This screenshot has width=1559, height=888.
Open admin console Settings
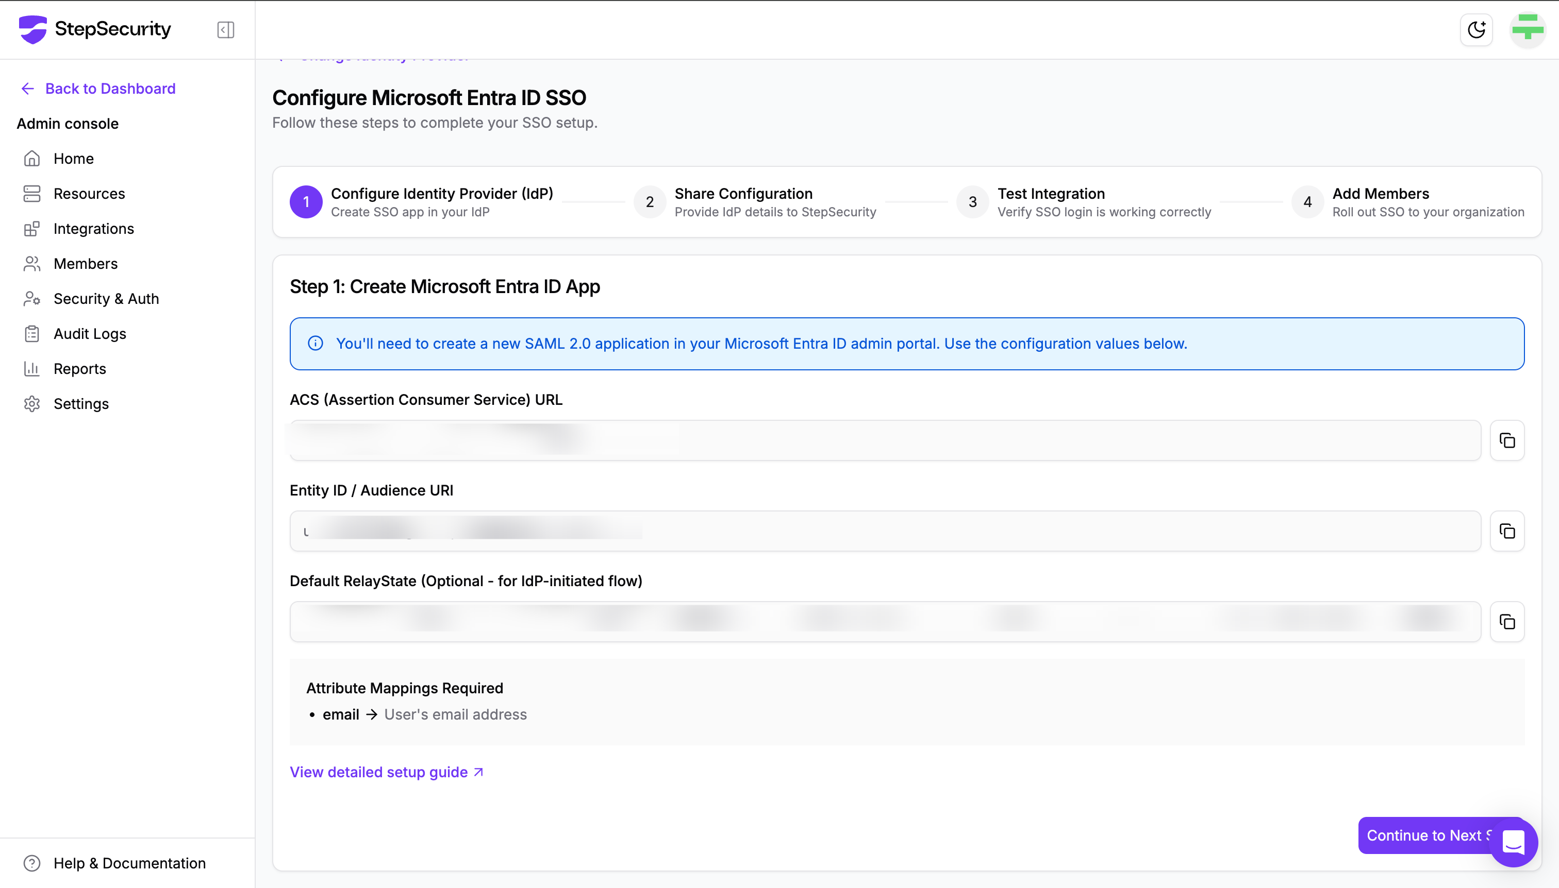click(80, 404)
